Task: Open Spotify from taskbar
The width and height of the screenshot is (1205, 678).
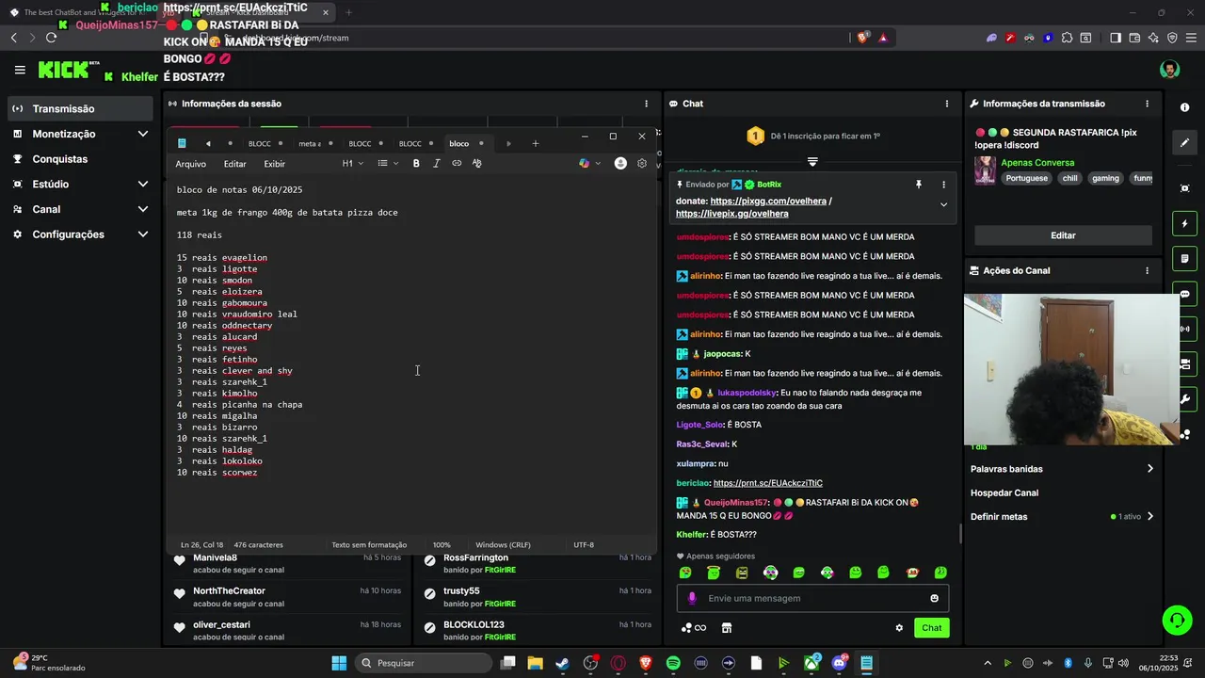Action: (673, 663)
